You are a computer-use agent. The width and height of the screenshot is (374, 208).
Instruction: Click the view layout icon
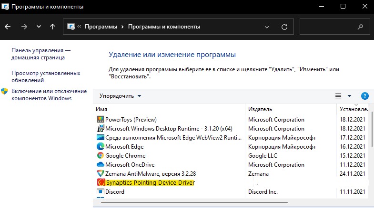338,96
